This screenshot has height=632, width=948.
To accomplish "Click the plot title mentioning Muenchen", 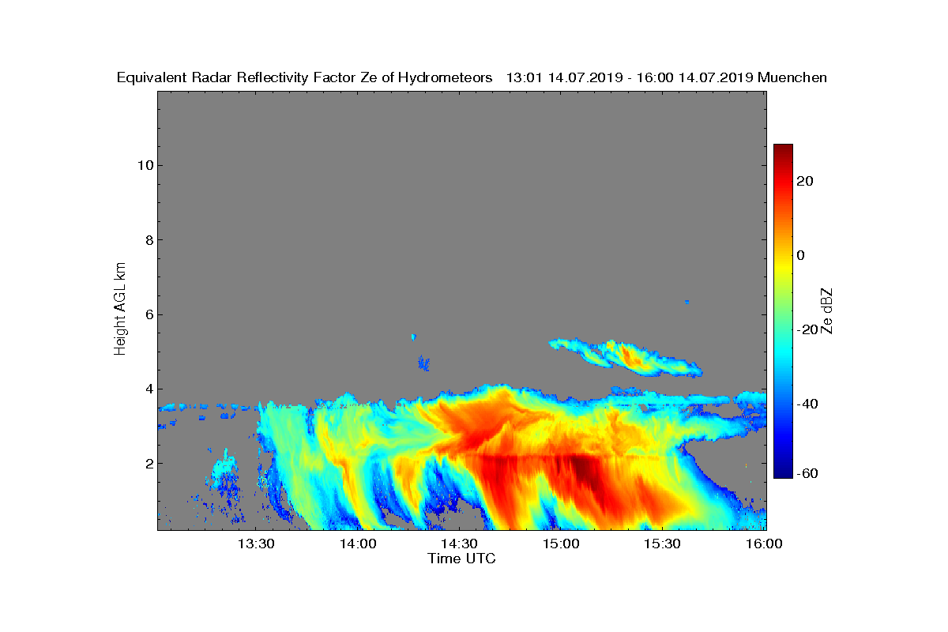I will coord(472,77).
